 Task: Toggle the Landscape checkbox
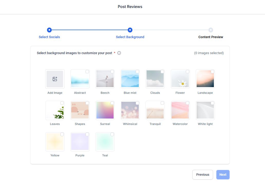213,72
